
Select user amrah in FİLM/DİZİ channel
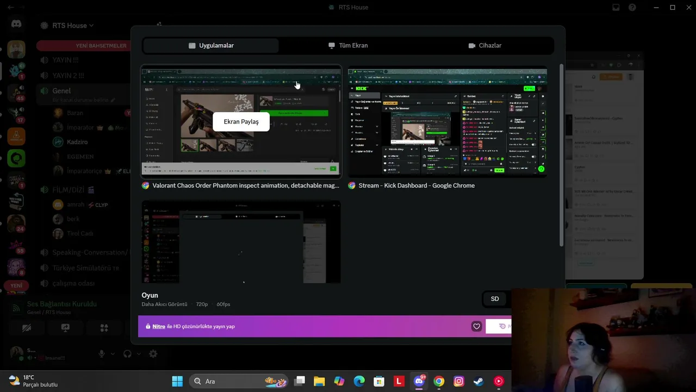(x=75, y=205)
